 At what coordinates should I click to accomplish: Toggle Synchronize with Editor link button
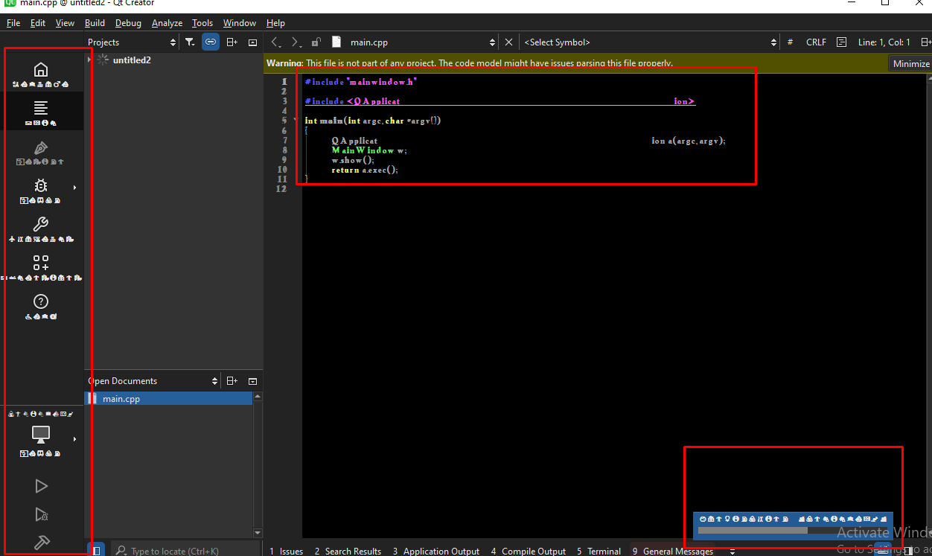pos(211,42)
